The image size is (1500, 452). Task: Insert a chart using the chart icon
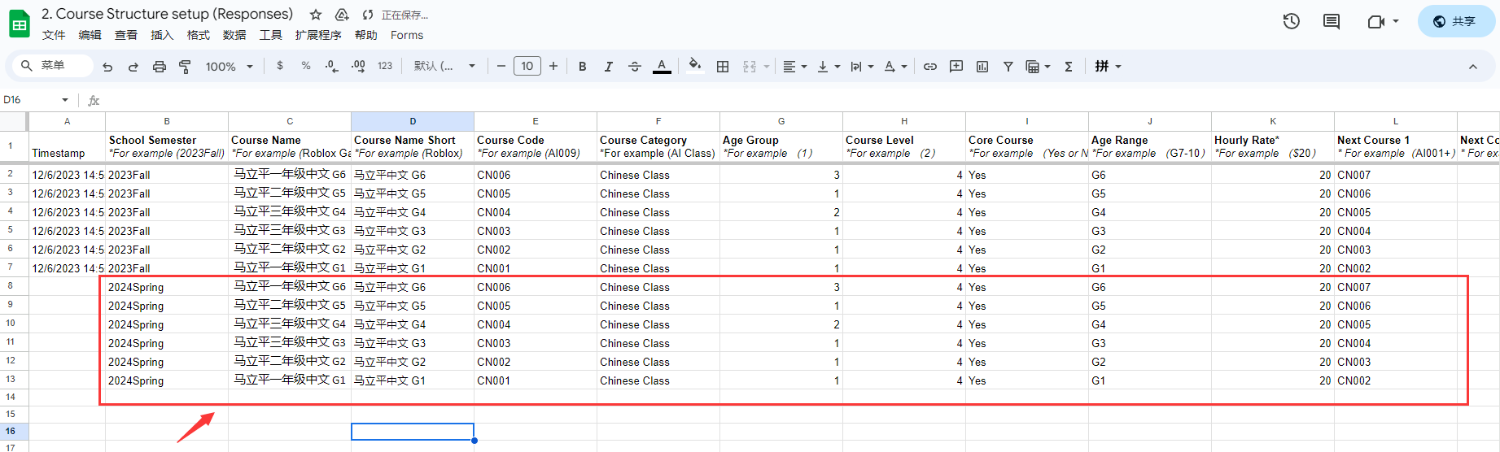click(982, 67)
